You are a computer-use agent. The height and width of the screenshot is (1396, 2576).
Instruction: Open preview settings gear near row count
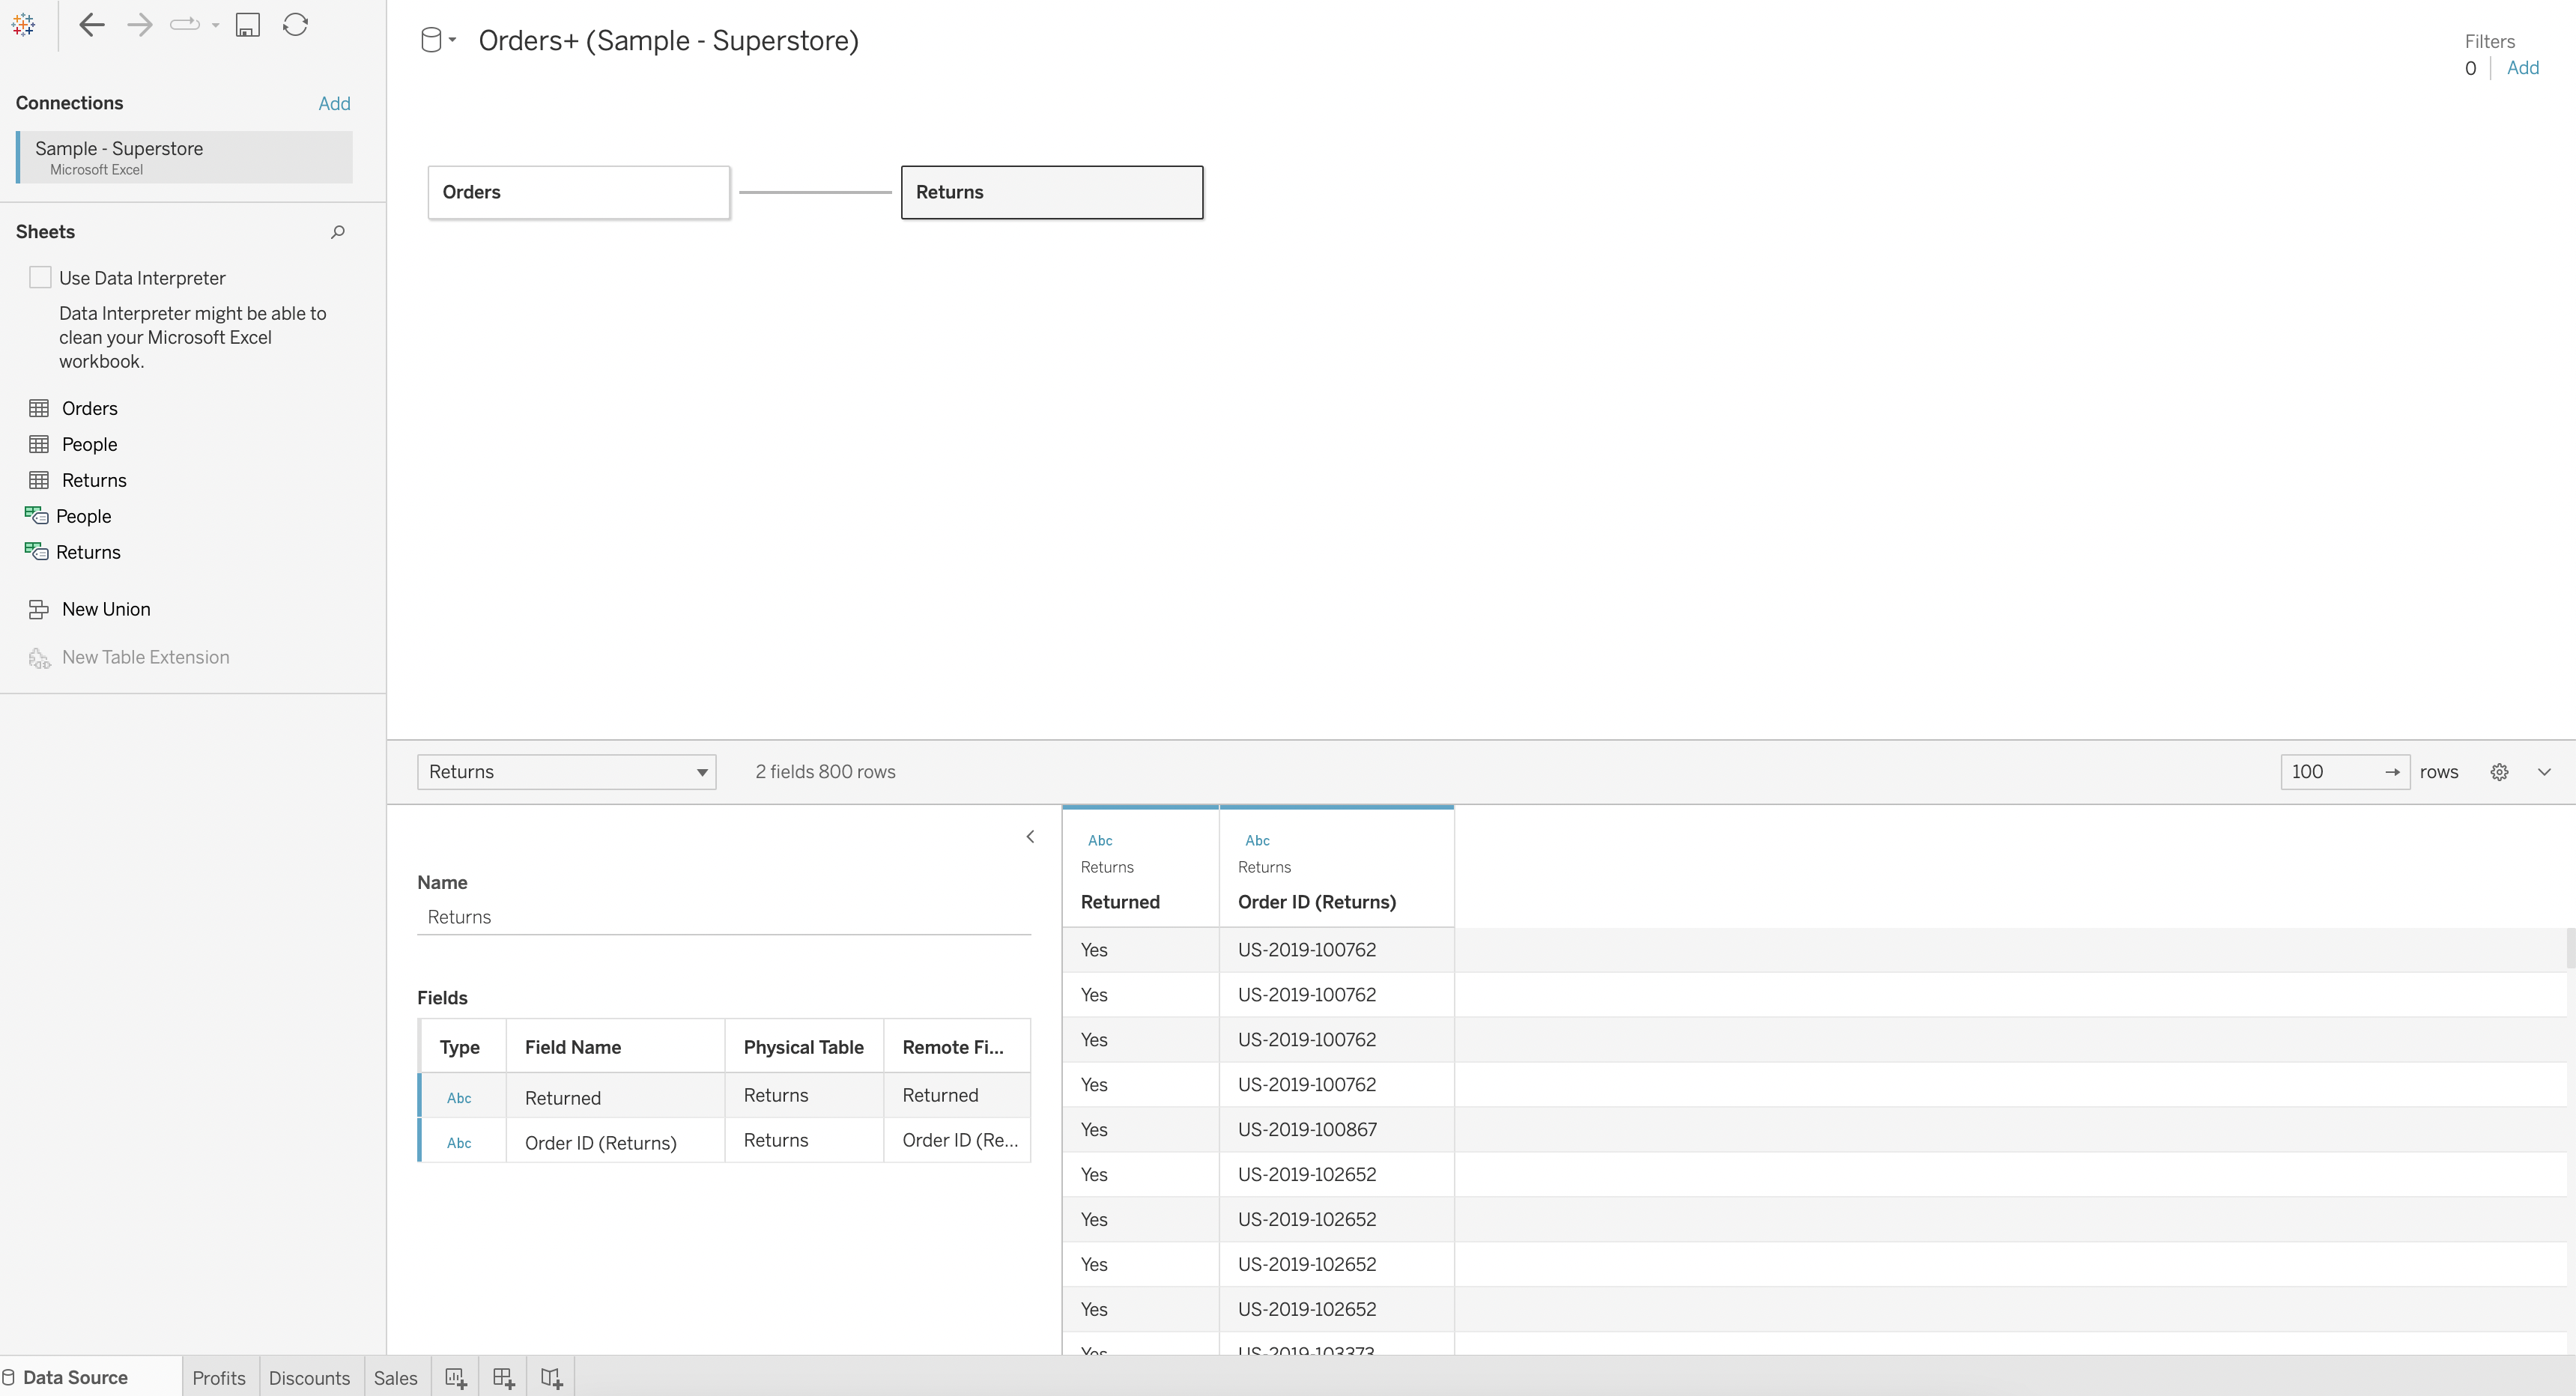(2499, 771)
